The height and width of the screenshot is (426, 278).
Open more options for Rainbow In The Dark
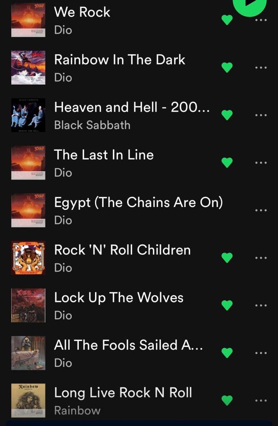261,67
